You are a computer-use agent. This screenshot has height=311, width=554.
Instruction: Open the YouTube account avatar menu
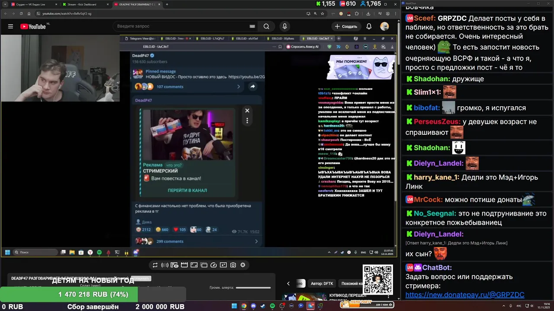point(384,26)
